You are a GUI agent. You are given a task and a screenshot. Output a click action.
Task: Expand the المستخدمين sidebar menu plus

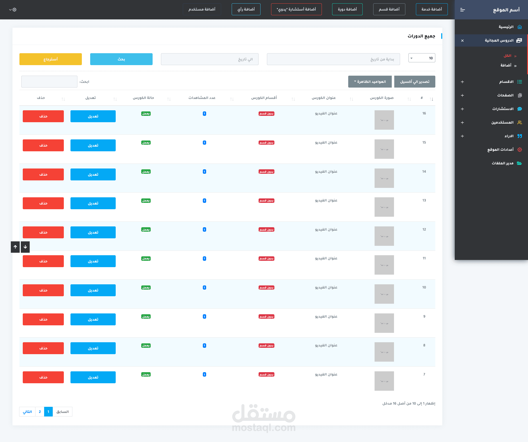[462, 122]
